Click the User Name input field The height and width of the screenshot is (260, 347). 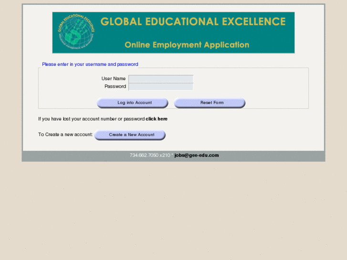(161, 79)
